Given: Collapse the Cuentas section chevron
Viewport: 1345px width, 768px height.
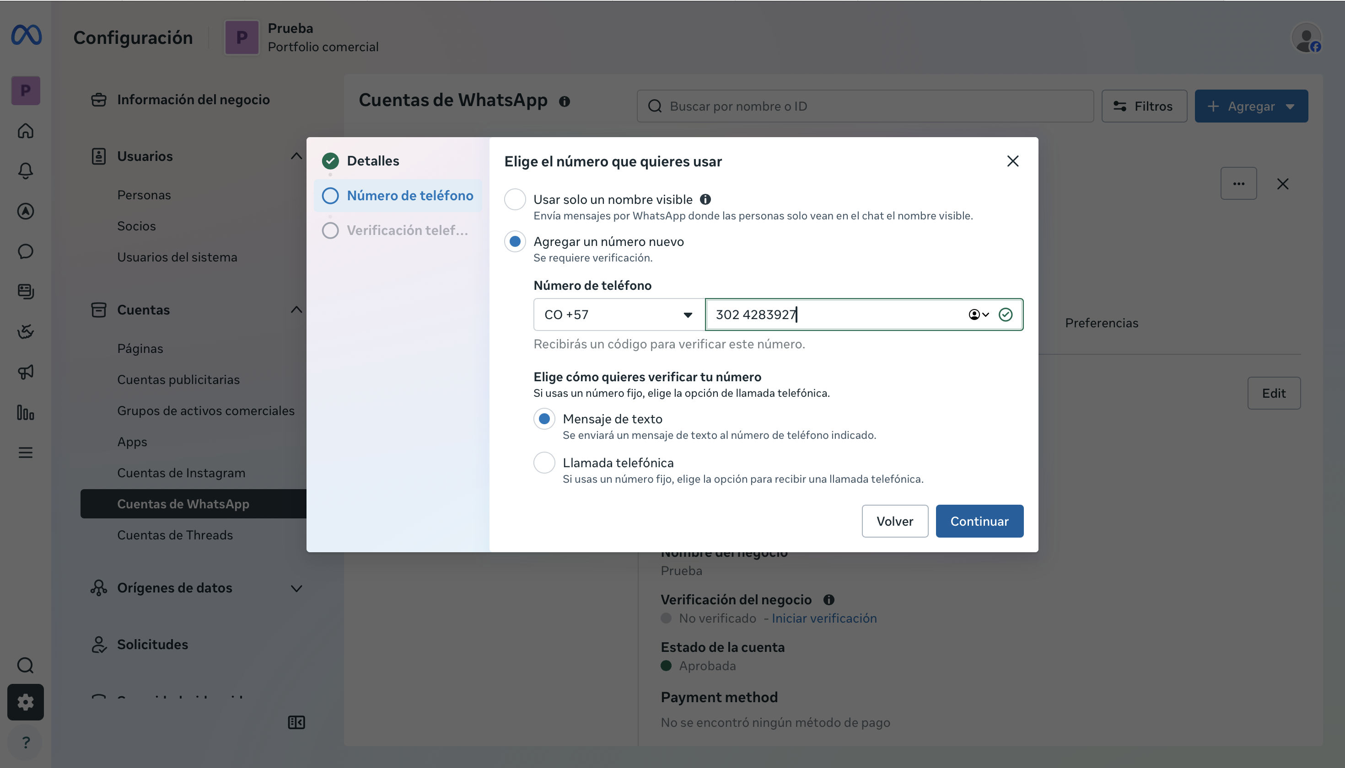Looking at the screenshot, I should coord(296,309).
